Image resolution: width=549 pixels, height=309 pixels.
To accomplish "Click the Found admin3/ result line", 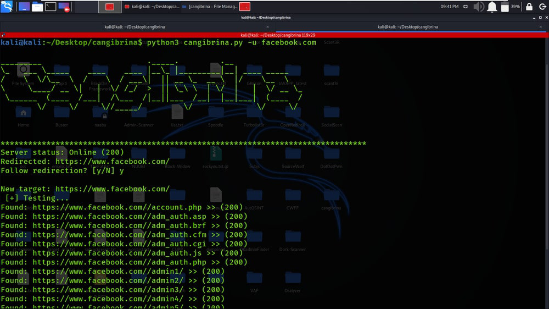I will (113, 289).
